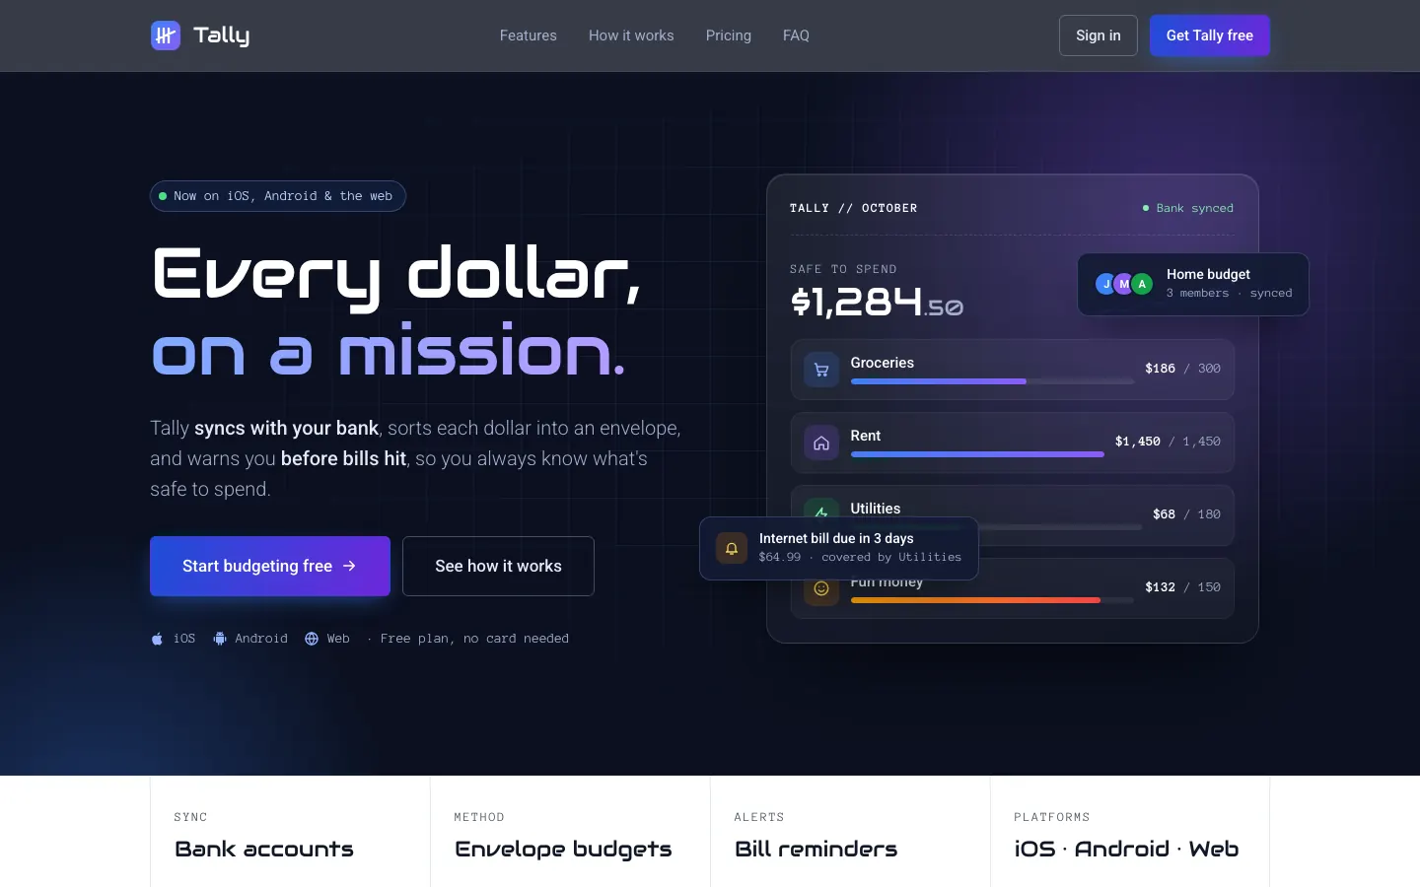
Task: Click the globe icon beside Web
Action: [x=312, y=639]
